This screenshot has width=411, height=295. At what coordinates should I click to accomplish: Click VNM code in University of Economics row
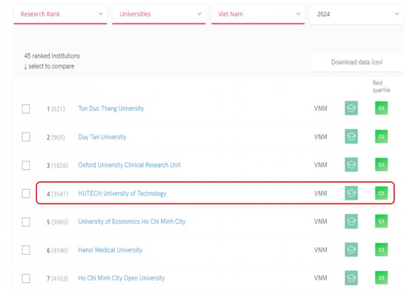[320, 222]
